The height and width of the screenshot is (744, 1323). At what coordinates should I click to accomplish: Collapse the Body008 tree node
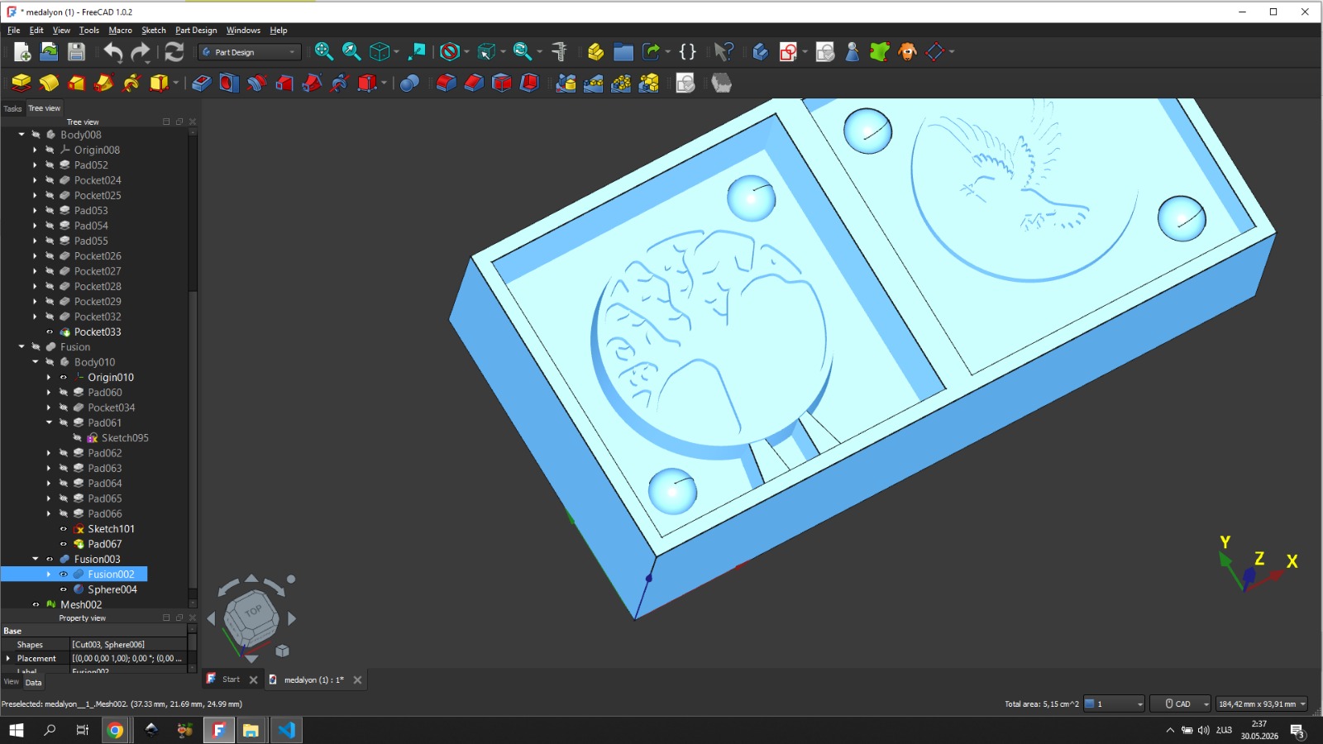click(x=21, y=135)
